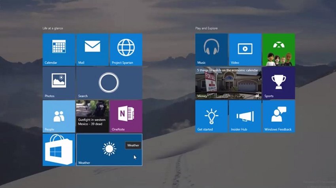
Task: Open the People tile
Action: click(59, 116)
